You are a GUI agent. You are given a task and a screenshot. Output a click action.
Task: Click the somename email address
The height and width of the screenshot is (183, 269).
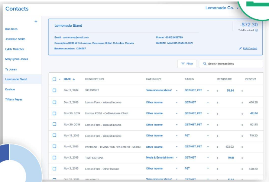(x=76, y=37)
